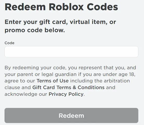The height and width of the screenshot is (125, 144).
Task: Click the "Code" field label
Action: [9, 43]
